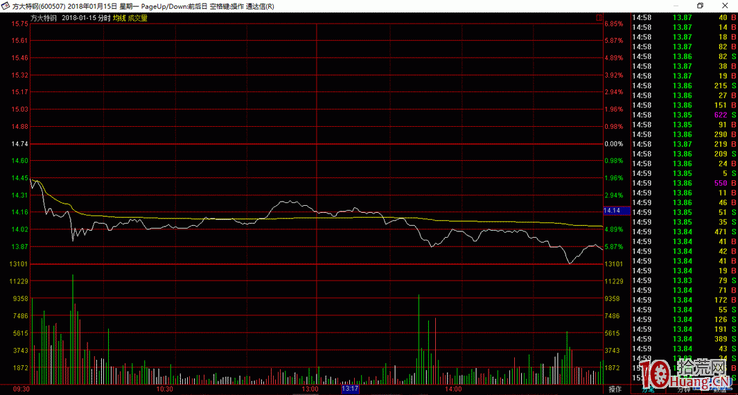Click the small red panel-toggle icon above 6.85%

point(599,17)
